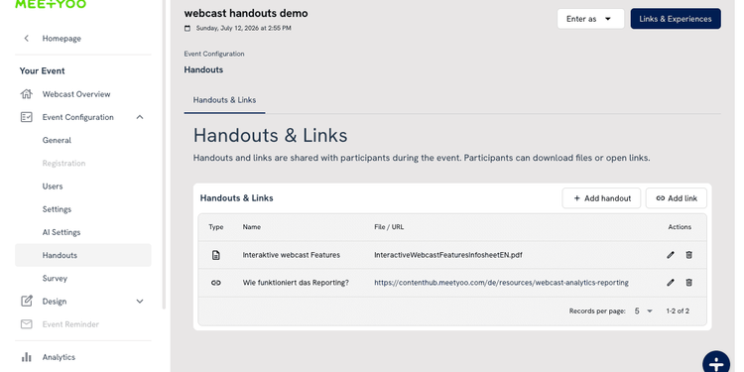Open Settings in sidebar

(57, 209)
